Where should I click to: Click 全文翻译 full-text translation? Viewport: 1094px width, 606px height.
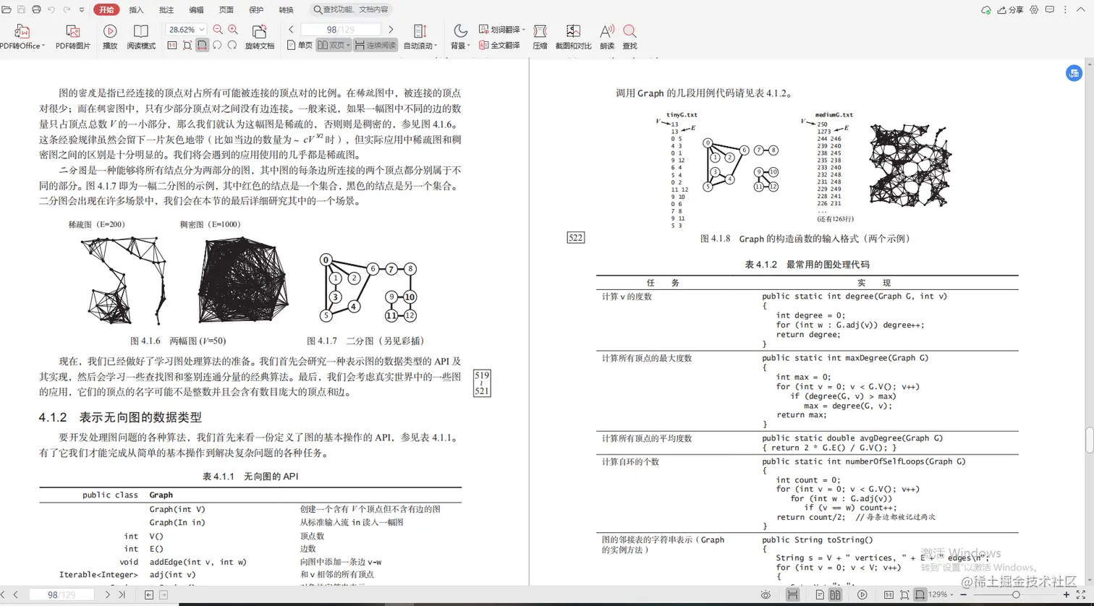point(500,45)
